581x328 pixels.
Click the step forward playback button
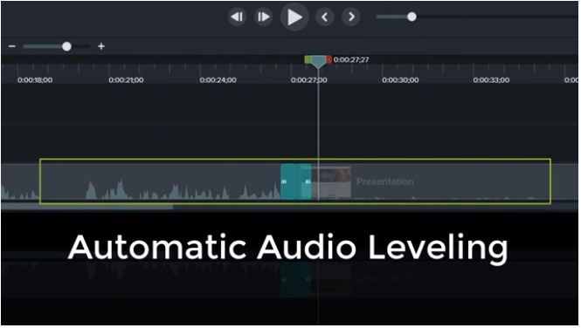(263, 17)
